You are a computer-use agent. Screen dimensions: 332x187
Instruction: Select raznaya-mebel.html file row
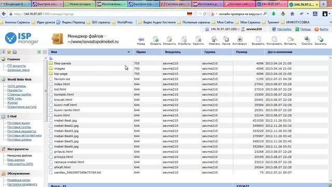(x=188, y=162)
